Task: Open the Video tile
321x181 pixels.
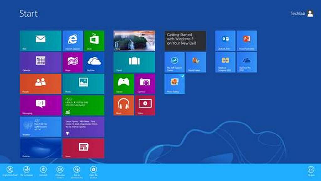Action: tap(145, 105)
